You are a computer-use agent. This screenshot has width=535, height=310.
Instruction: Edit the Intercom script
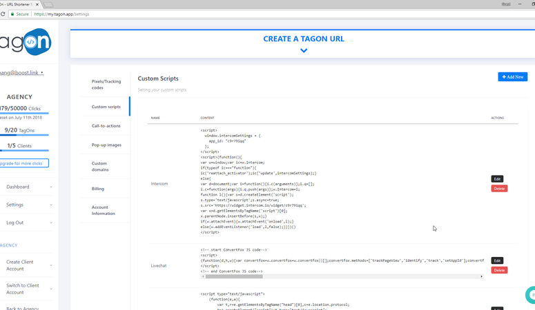tap(497, 179)
